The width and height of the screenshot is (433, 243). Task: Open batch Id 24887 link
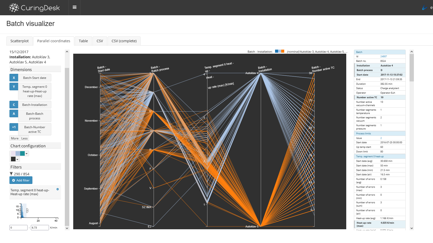[383, 56]
